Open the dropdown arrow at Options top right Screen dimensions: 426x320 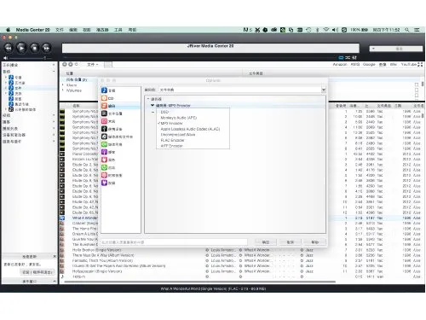click(x=324, y=90)
